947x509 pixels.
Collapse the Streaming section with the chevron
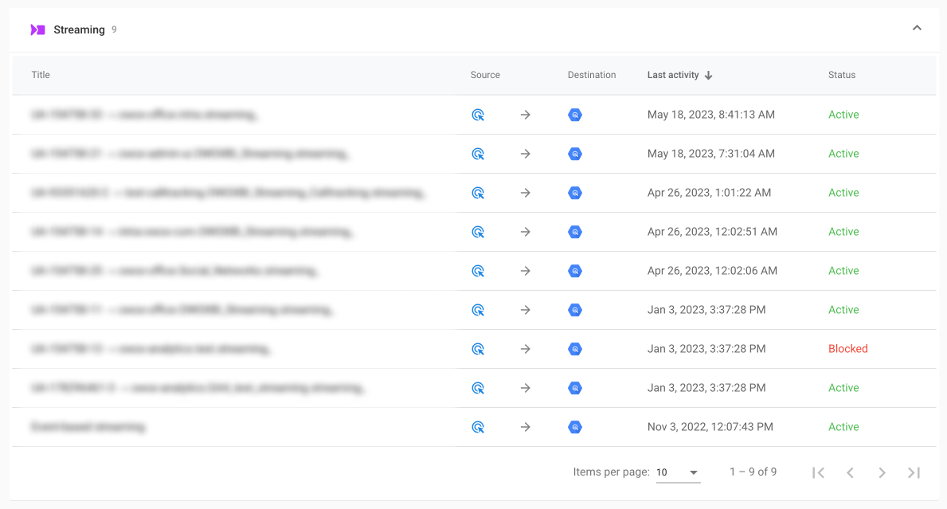pos(917,28)
